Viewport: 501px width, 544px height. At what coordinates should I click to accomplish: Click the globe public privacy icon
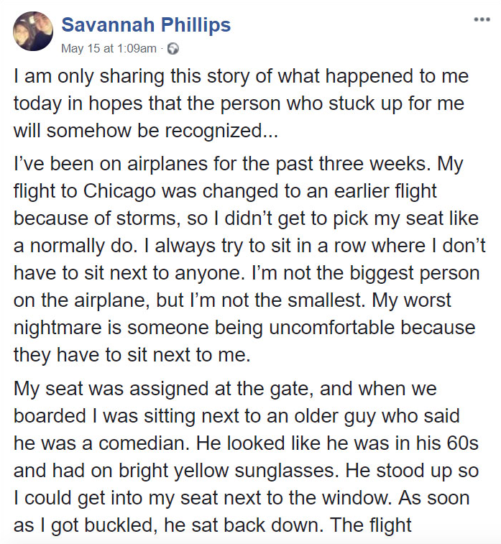(173, 49)
